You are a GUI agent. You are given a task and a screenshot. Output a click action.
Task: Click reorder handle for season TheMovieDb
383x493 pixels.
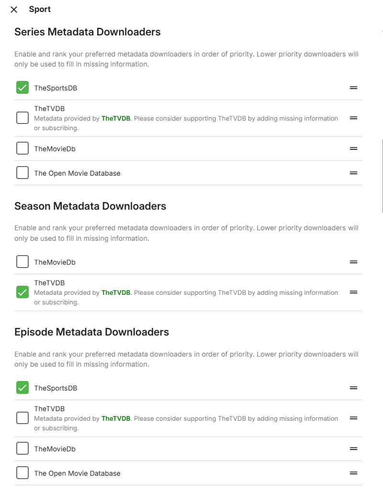pyautogui.click(x=353, y=262)
